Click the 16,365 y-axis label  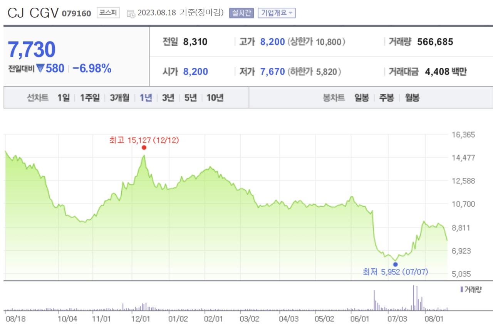tap(463, 135)
